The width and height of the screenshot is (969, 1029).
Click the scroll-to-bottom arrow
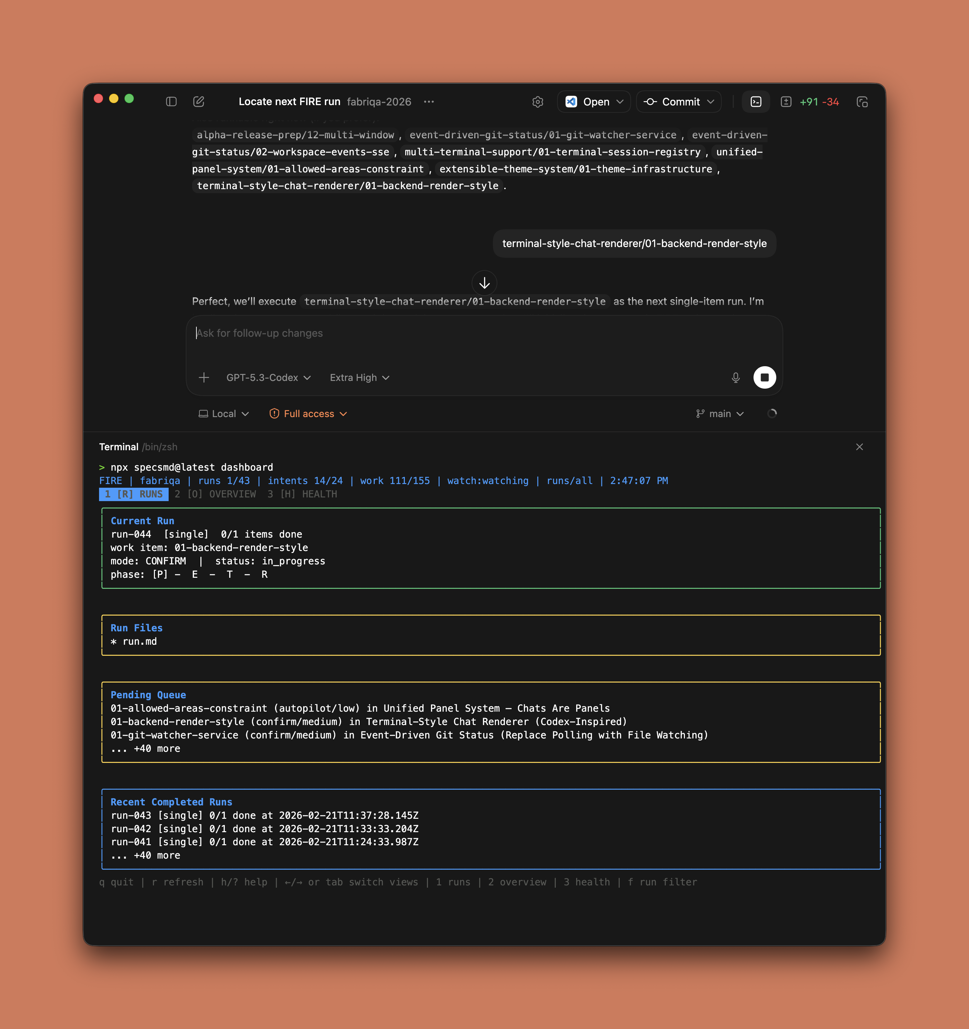click(x=484, y=283)
